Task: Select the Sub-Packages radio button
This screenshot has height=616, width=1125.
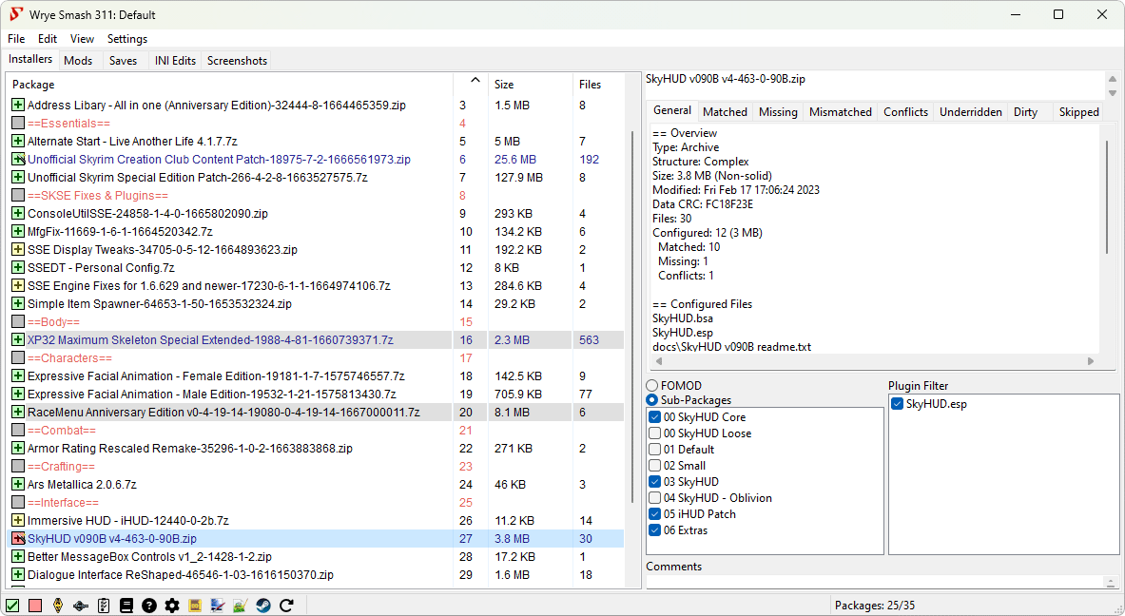Action: (652, 400)
